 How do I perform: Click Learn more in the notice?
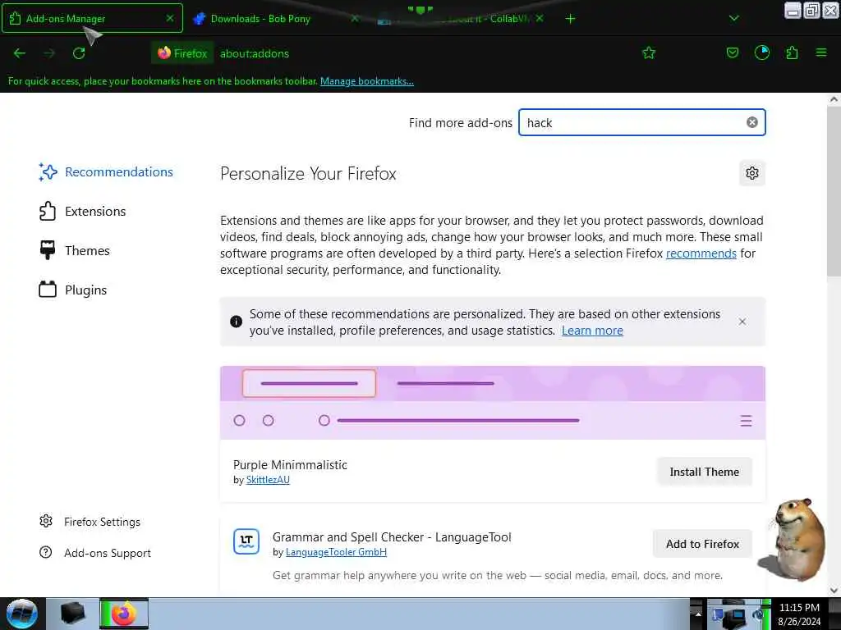click(592, 331)
